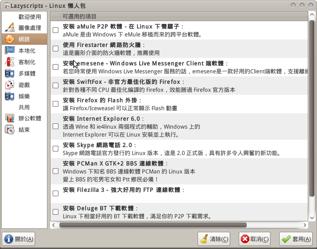This screenshot has width=317, height=249.
Task: Check the Internet Explorer 6.0 checkbox
Action: [x=56, y=126]
